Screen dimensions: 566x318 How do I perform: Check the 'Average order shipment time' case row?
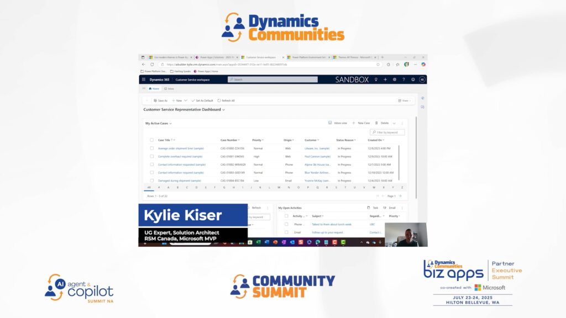tap(151, 148)
